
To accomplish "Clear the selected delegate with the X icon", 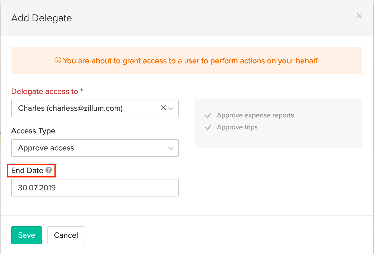I will pos(163,108).
